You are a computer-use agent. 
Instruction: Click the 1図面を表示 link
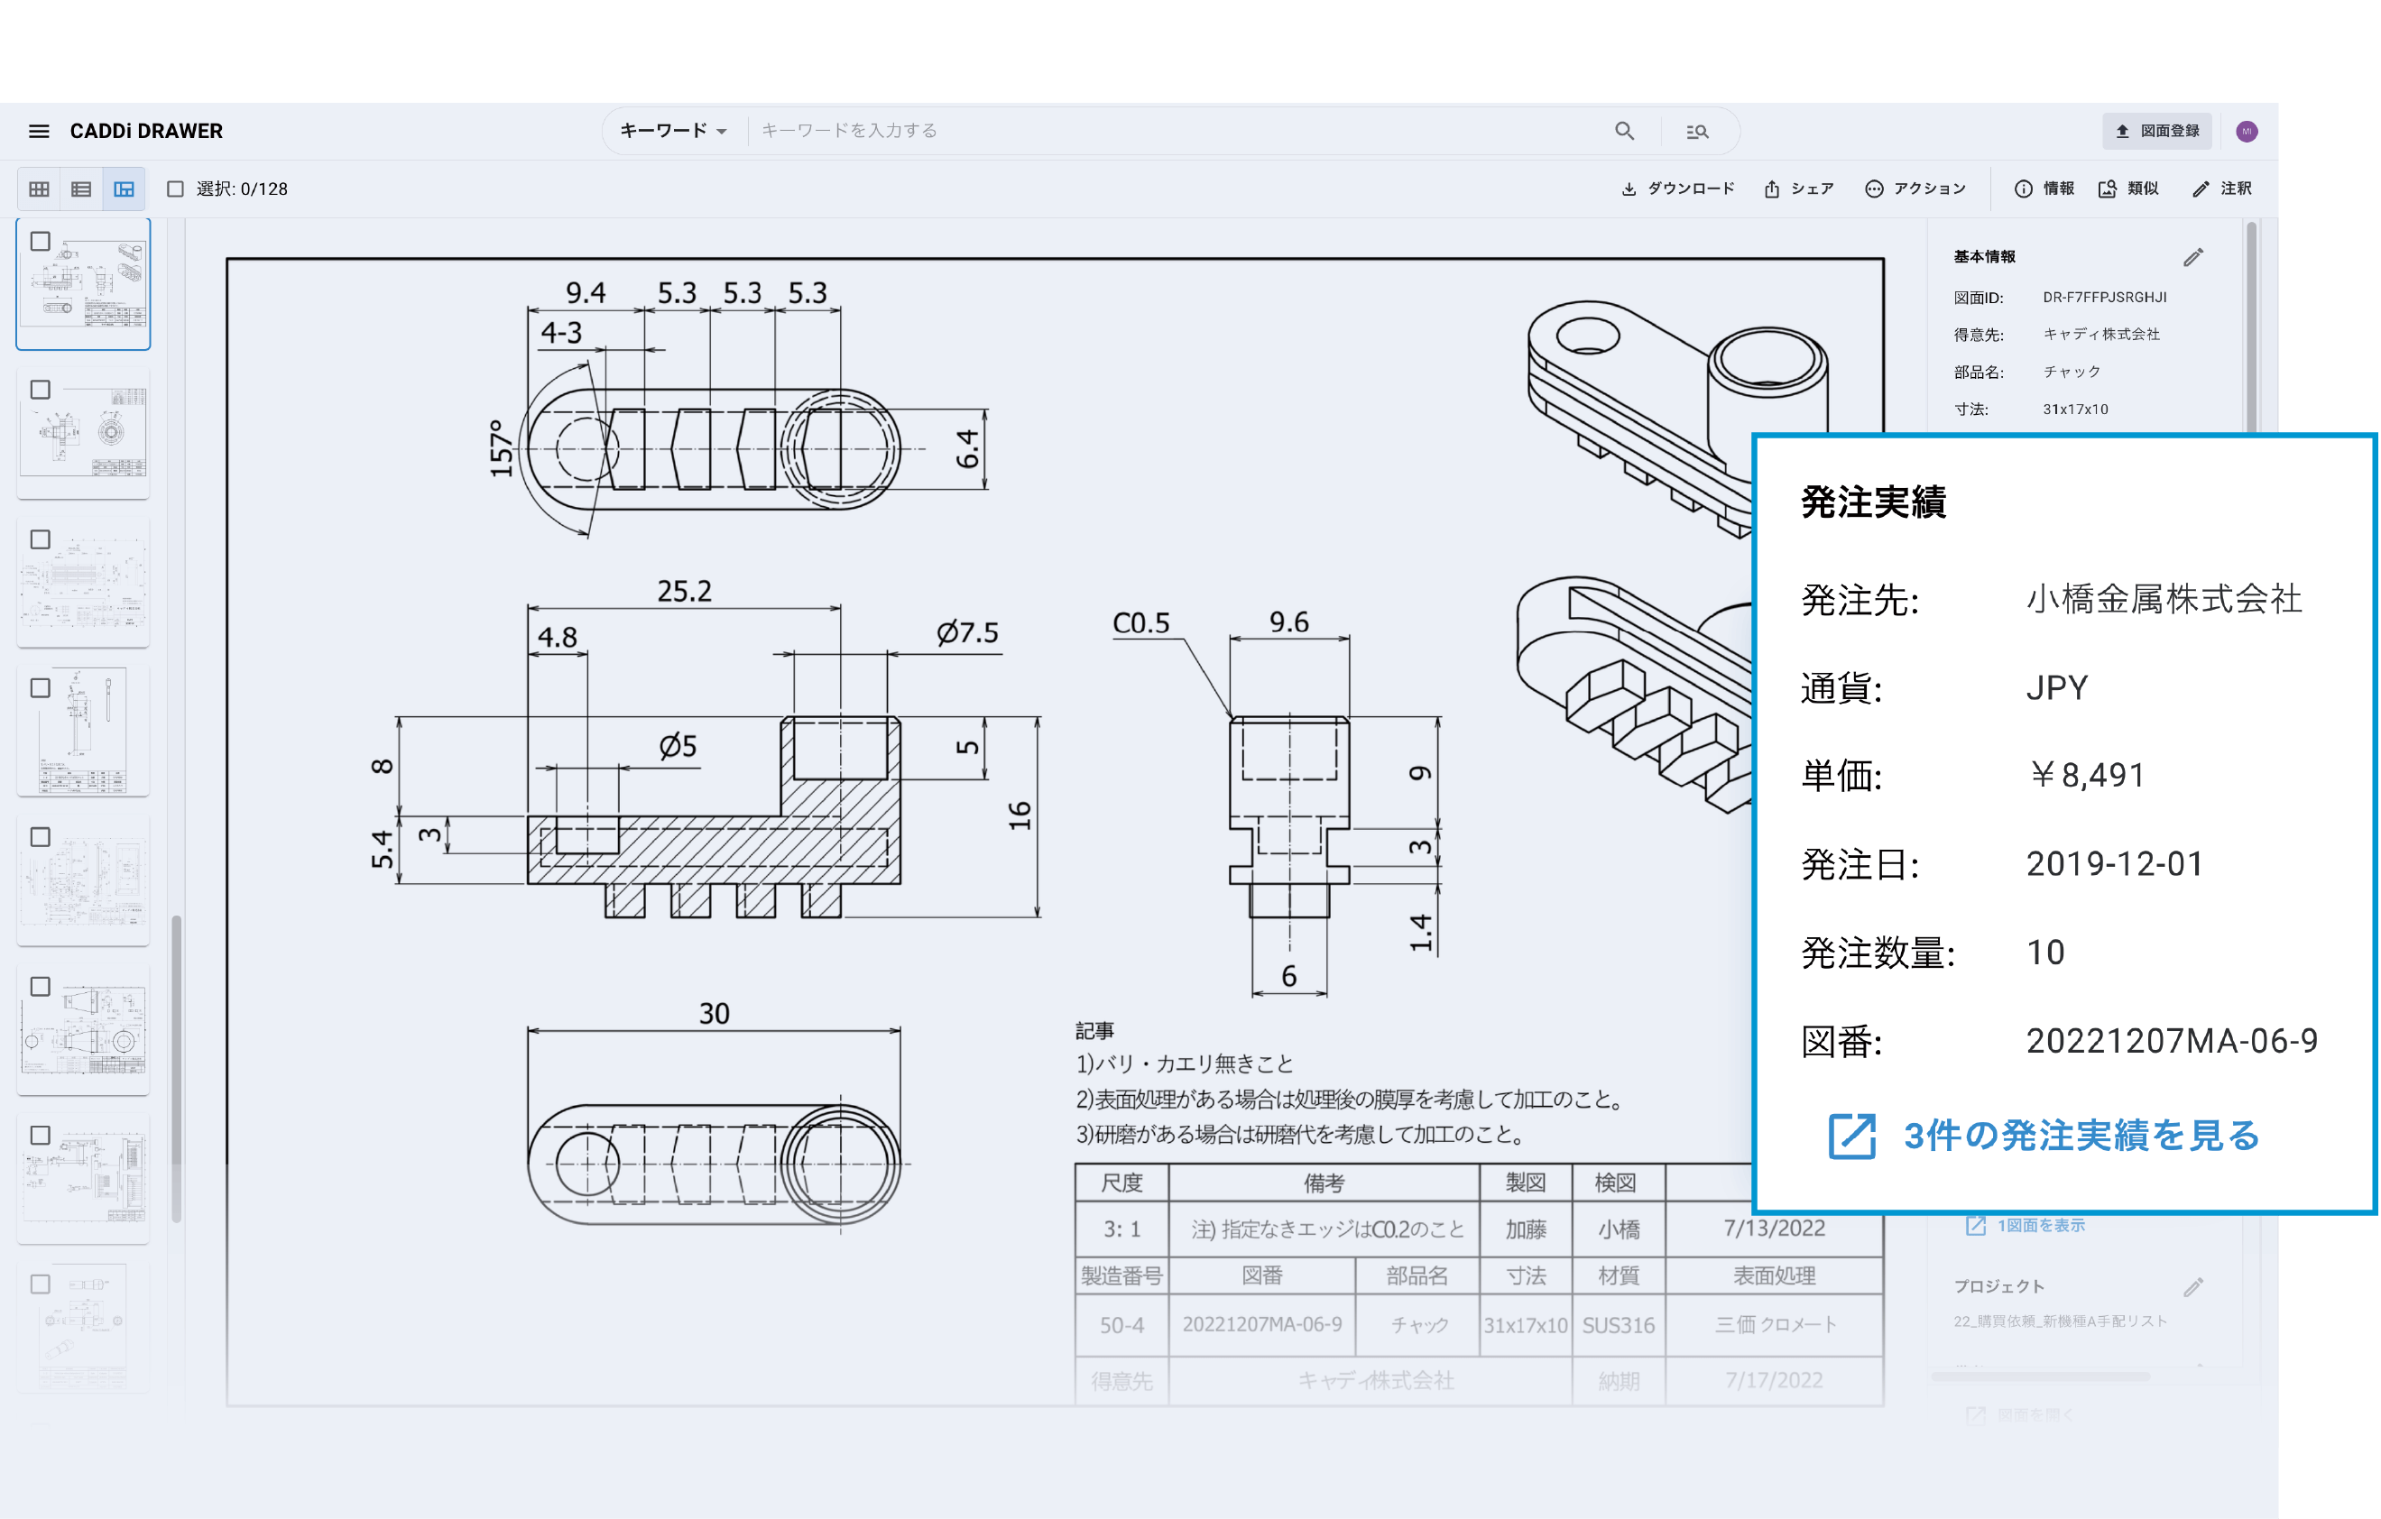(x=2041, y=1226)
